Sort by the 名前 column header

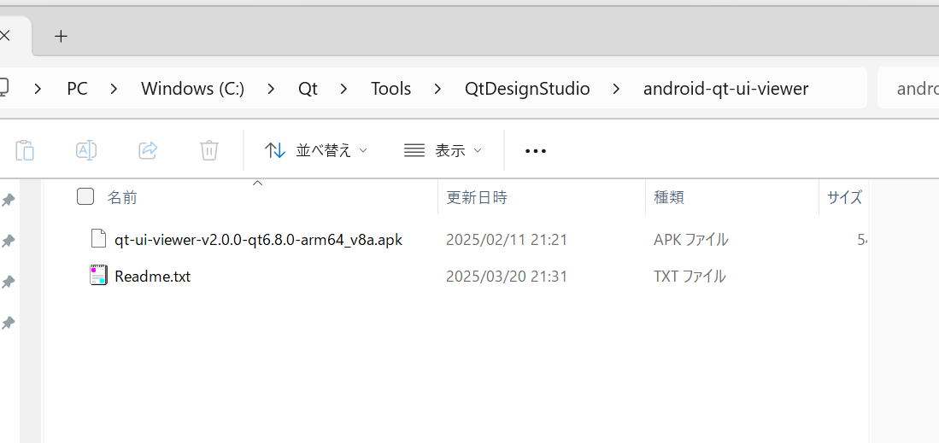point(122,197)
